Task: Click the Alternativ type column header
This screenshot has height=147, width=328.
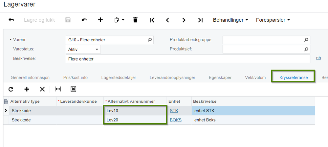Action: point(33,101)
